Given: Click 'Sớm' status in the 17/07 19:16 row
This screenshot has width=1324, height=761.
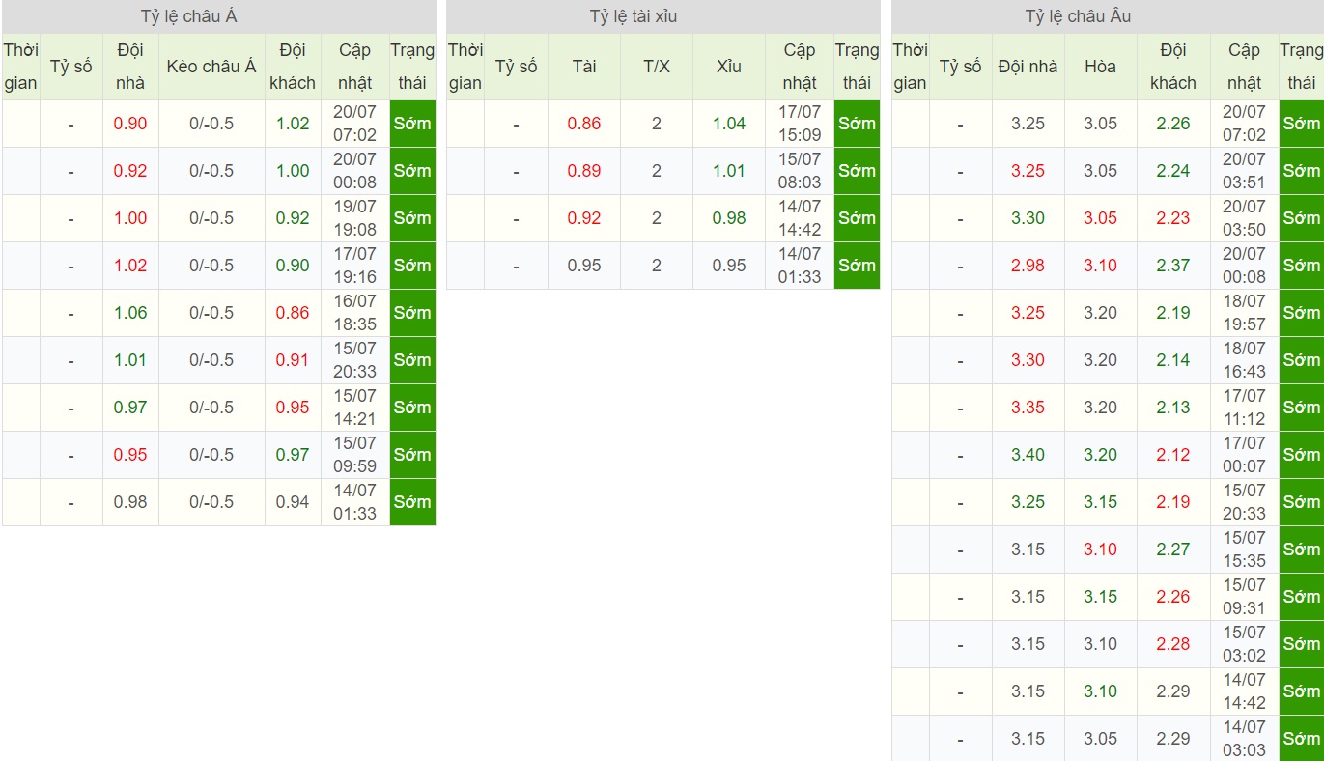Looking at the screenshot, I should click(412, 266).
